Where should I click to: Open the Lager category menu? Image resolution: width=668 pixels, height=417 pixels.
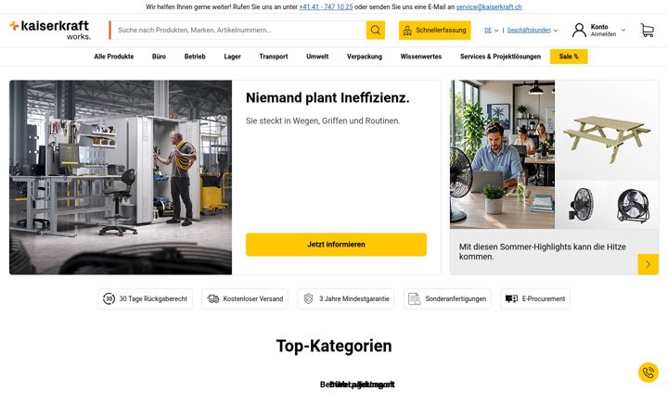[232, 57]
